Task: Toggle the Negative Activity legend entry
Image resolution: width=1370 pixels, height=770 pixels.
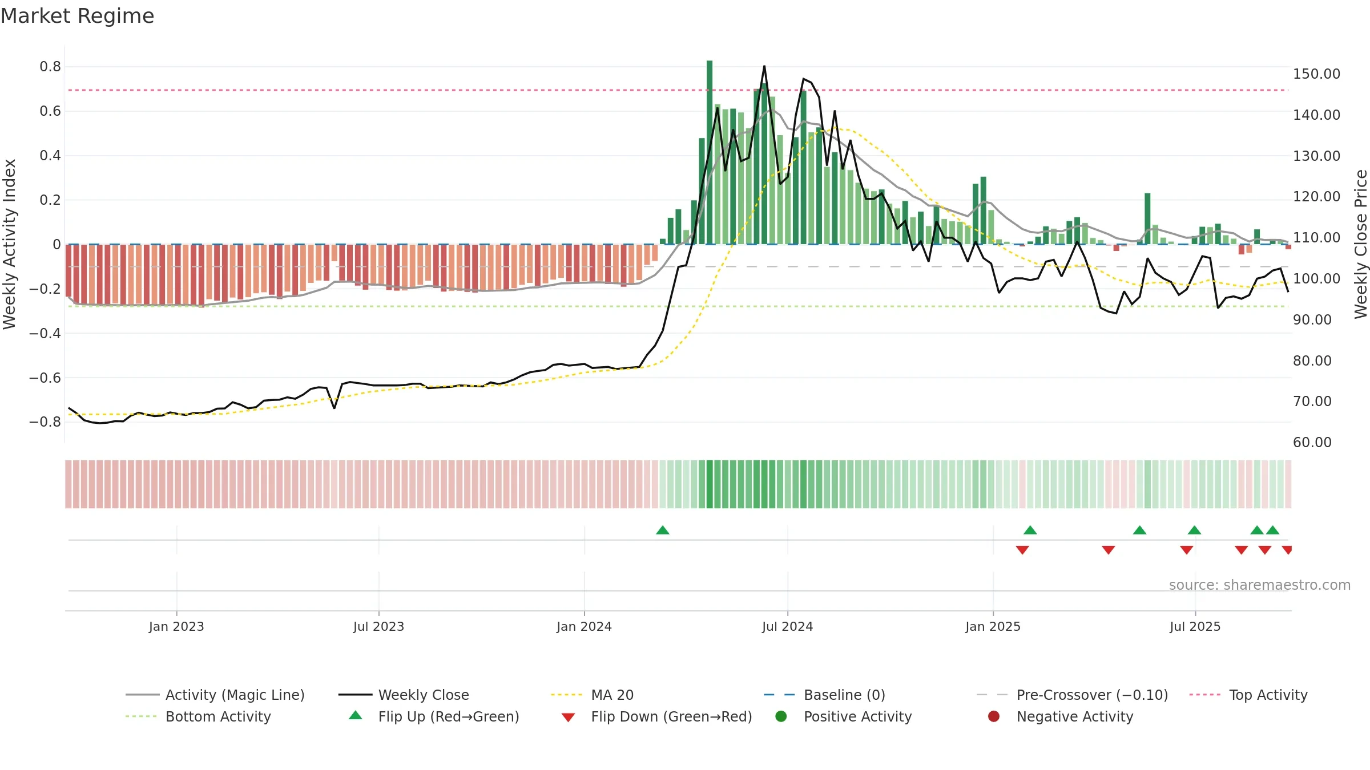Action: click(1060, 716)
